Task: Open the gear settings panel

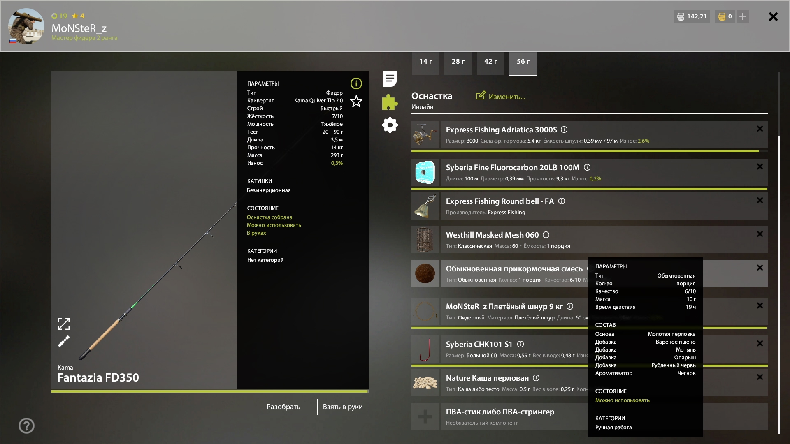Action: click(x=390, y=125)
